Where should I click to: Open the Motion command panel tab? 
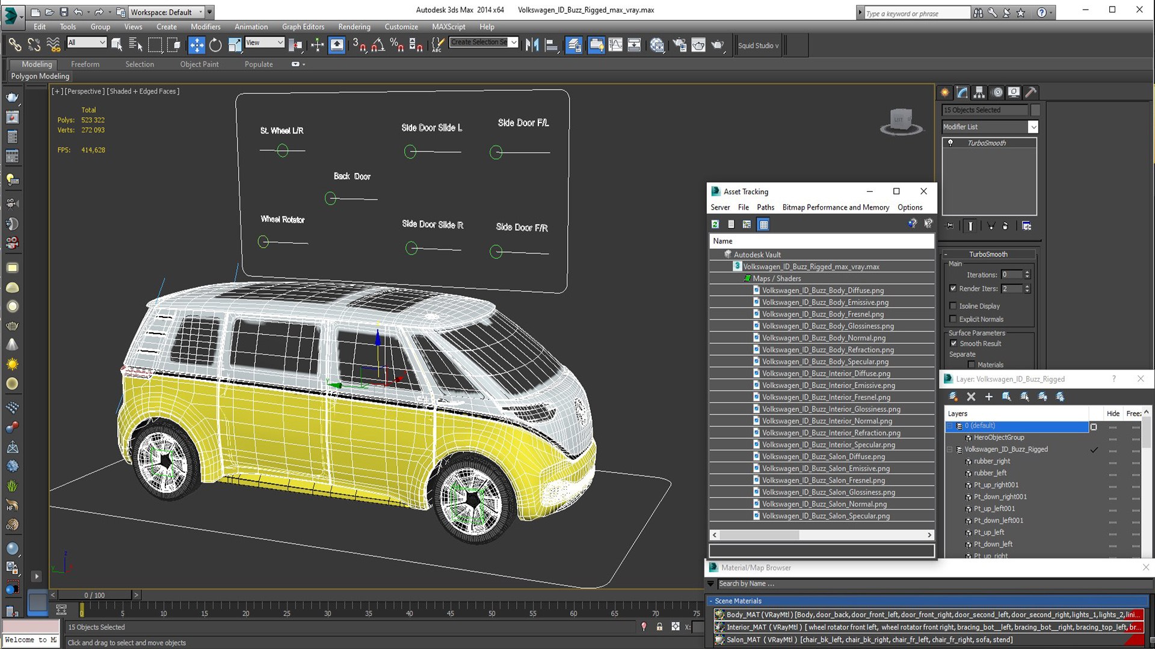(997, 92)
